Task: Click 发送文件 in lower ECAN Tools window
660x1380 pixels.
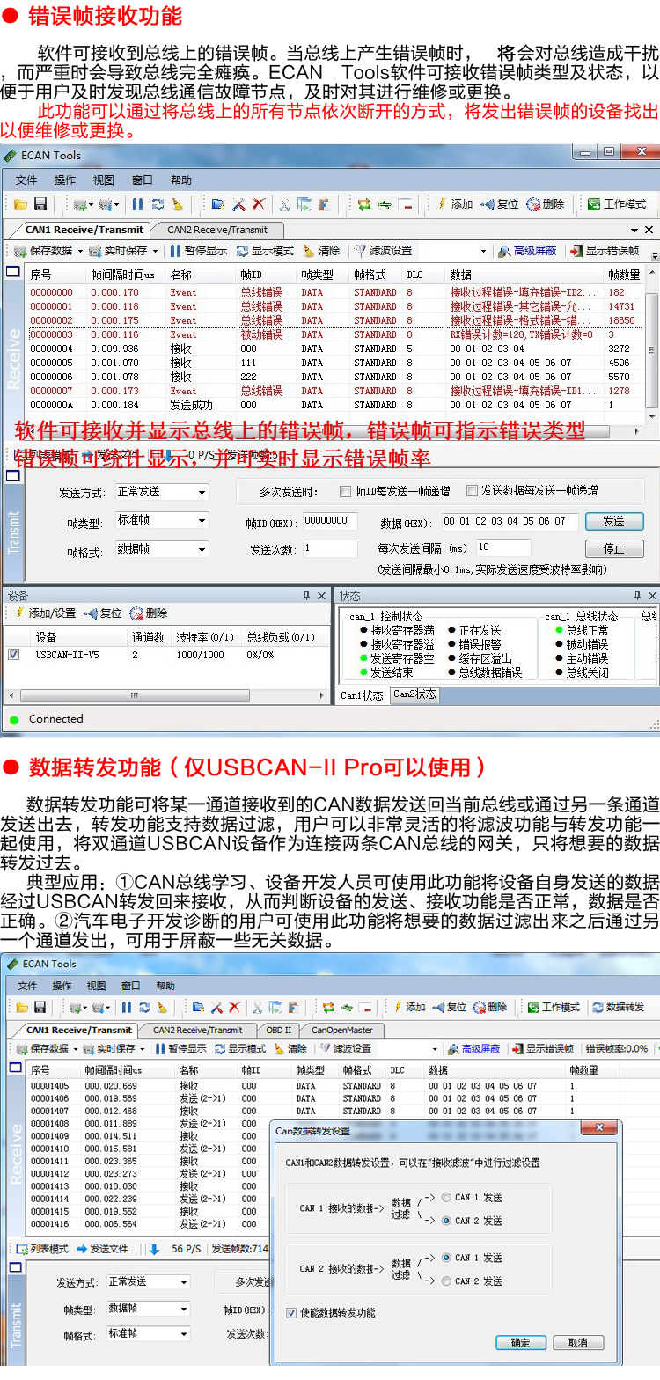Action: [102, 1248]
